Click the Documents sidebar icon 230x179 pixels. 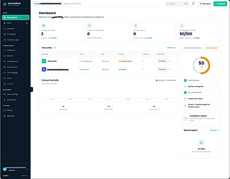point(5,67)
